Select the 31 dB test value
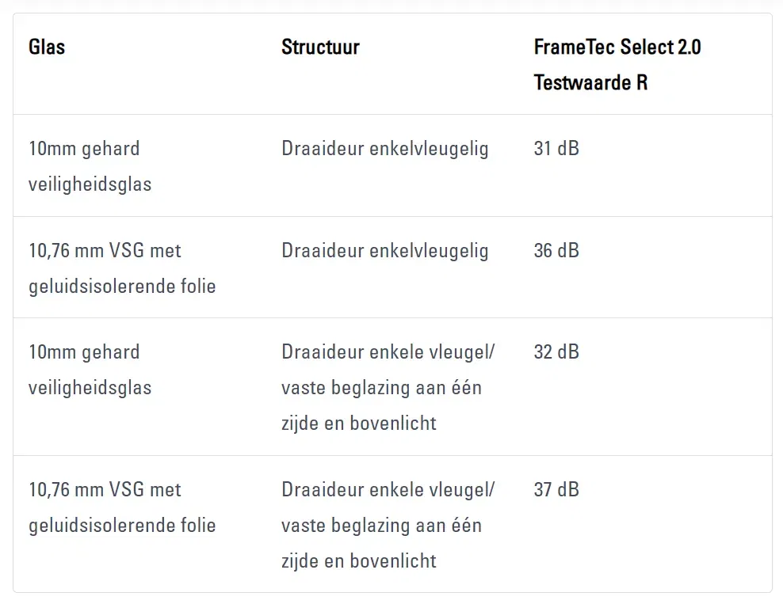This screenshot has width=783, height=604. tap(556, 149)
